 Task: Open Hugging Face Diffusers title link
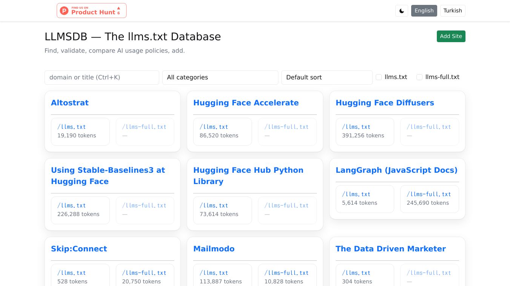384,103
